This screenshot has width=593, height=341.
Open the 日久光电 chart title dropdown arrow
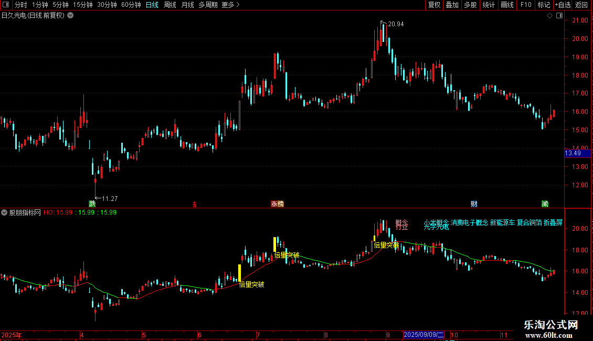tap(70, 16)
